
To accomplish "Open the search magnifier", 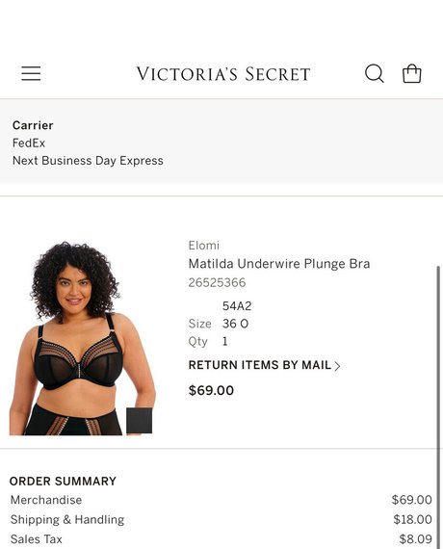I will pyautogui.click(x=375, y=73).
